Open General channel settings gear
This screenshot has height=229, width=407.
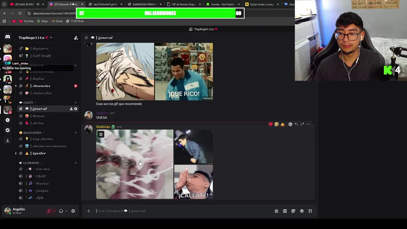[x=76, y=109]
